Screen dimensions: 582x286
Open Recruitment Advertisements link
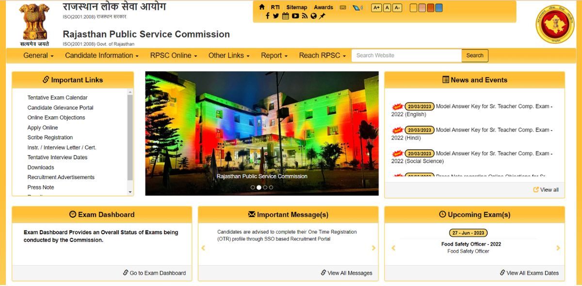[61, 177]
